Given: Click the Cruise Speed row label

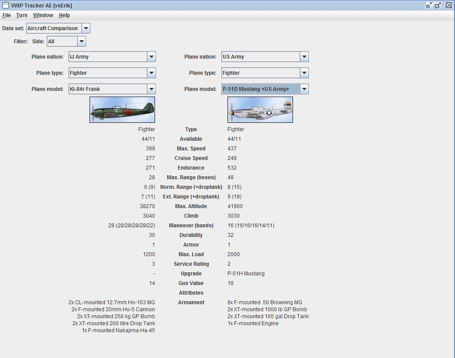Looking at the screenshot, I should (191, 158).
